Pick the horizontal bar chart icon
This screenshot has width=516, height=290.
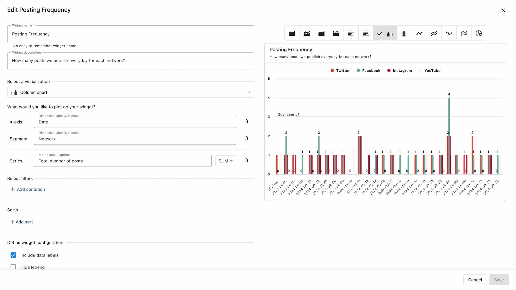click(351, 33)
